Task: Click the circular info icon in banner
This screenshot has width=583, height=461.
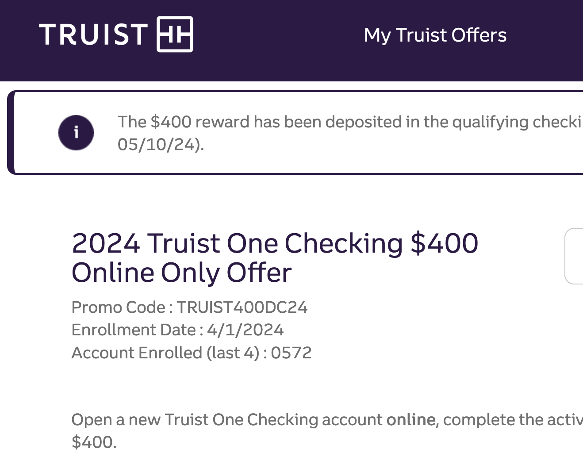Action: pos(76,132)
